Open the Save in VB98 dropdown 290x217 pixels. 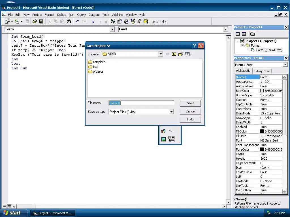(x=161, y=54)
